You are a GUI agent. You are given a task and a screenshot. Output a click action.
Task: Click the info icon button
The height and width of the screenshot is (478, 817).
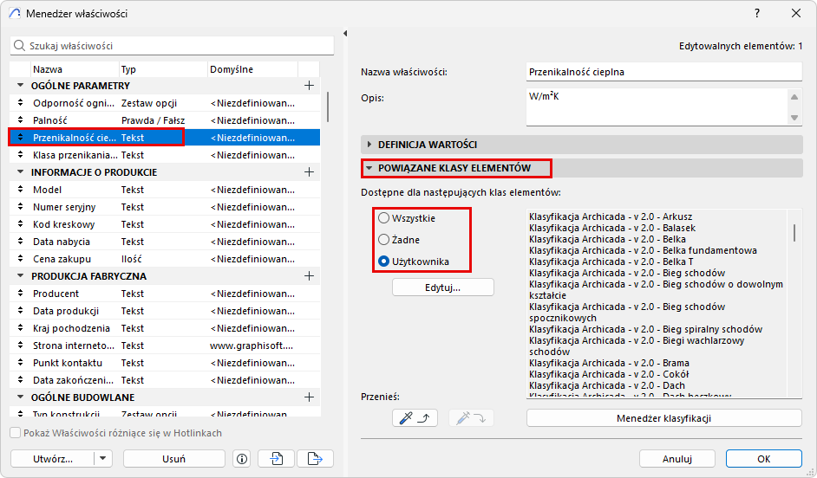242,459
